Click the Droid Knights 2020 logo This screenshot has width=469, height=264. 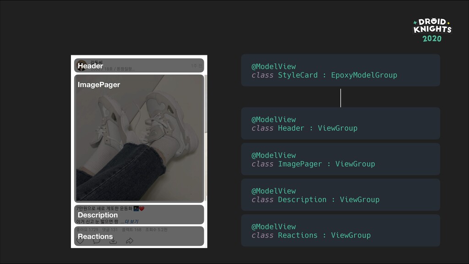click(x=432, y=30)
